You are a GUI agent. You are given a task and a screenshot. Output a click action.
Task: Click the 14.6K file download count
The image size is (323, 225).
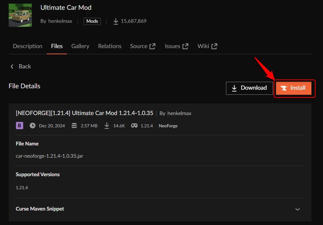point(119,126)
